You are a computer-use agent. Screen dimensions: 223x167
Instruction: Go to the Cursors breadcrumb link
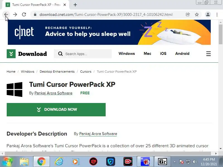(x=86, y=72)
